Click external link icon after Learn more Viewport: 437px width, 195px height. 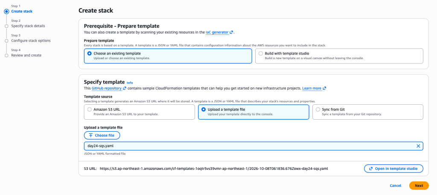click(x=324, y=89)
